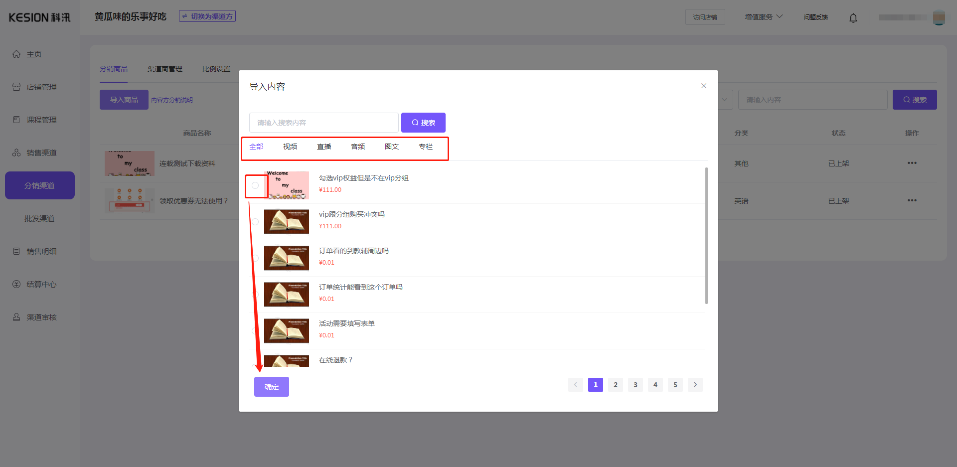Click the product name 连载测试下载资料
The height and width of the screenshot is (467, 957).
coord(187,163)
